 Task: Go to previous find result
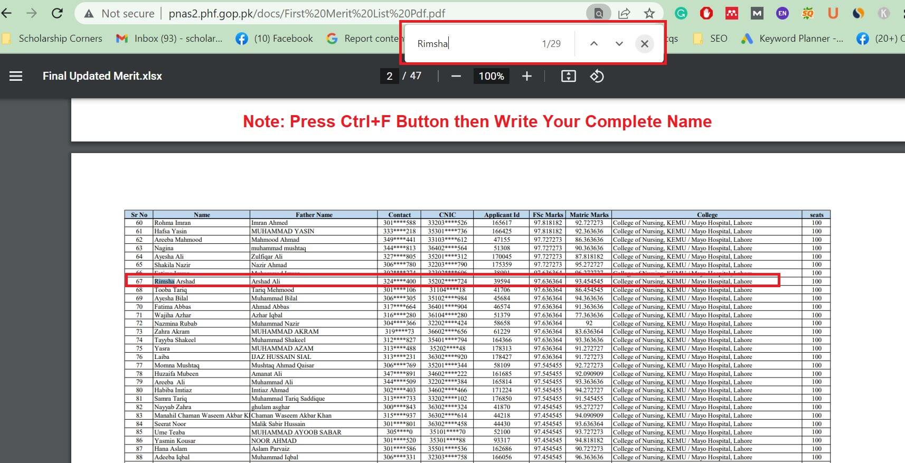pyautogui.click(x=594, y=44)
